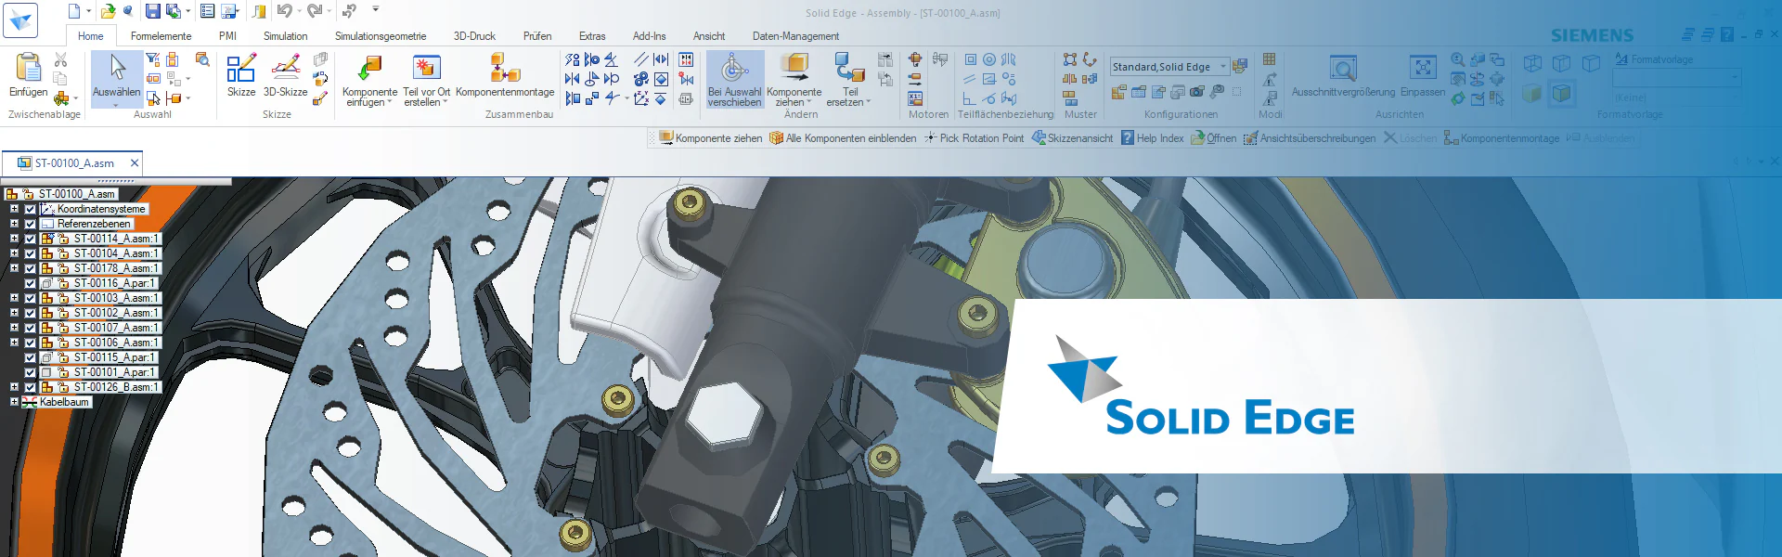This screenshot has height=557, width=1782.
Task: Open the Standard, Solid Edge style dropdown
Action: (1223, 67)
